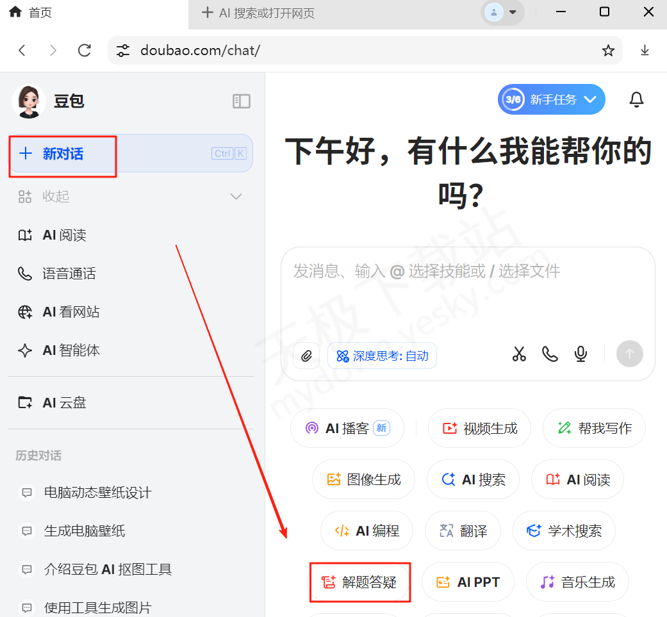Expand the 新手任务 dropdown

pyautogui.click(x=551, y=99)
